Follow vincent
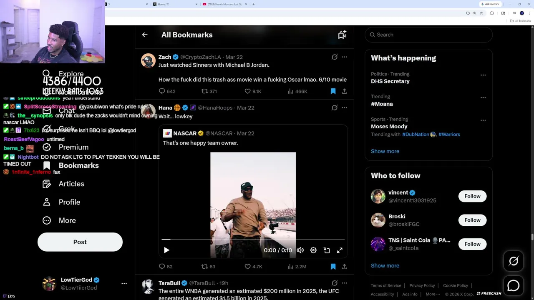Screen dimensions: 534x300 pos(472,196)
